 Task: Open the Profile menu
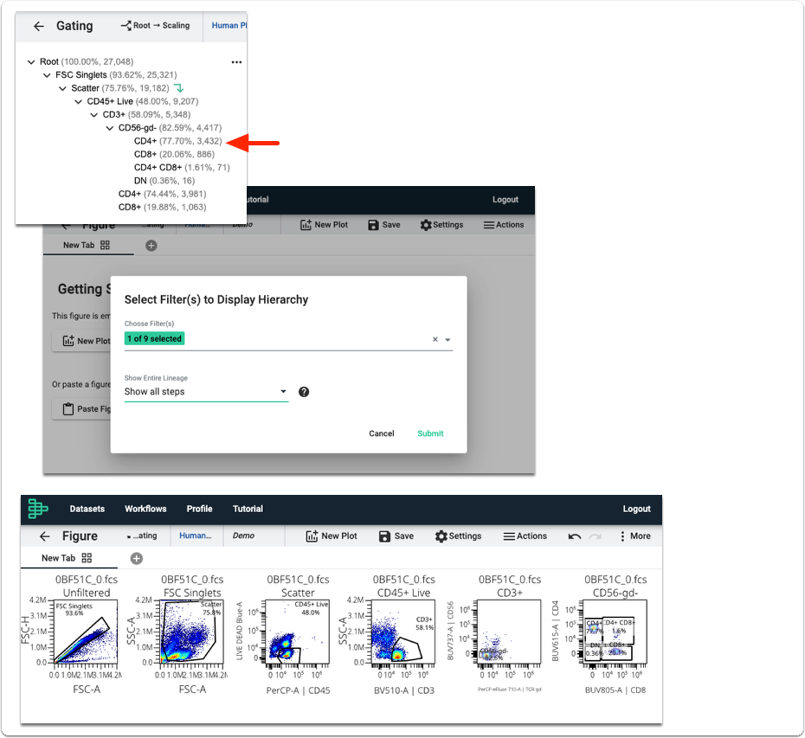[200, 509]
